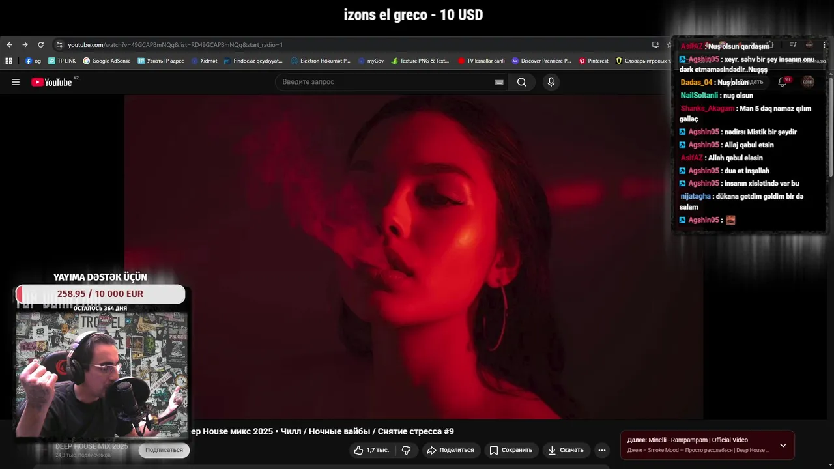
Task: Open YouTube notifications bell
Action: 783,82
